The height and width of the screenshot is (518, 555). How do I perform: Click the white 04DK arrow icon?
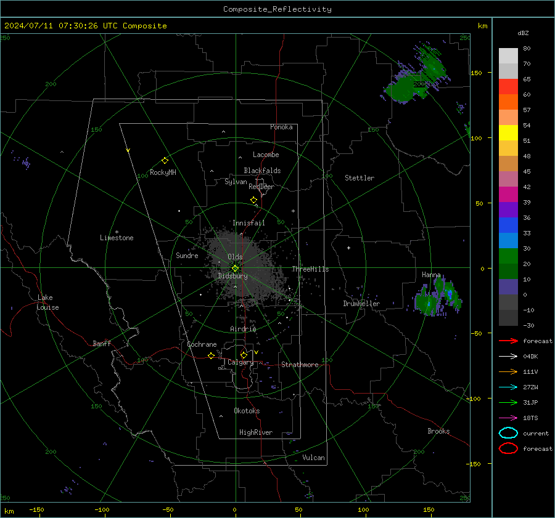(508, 356)
